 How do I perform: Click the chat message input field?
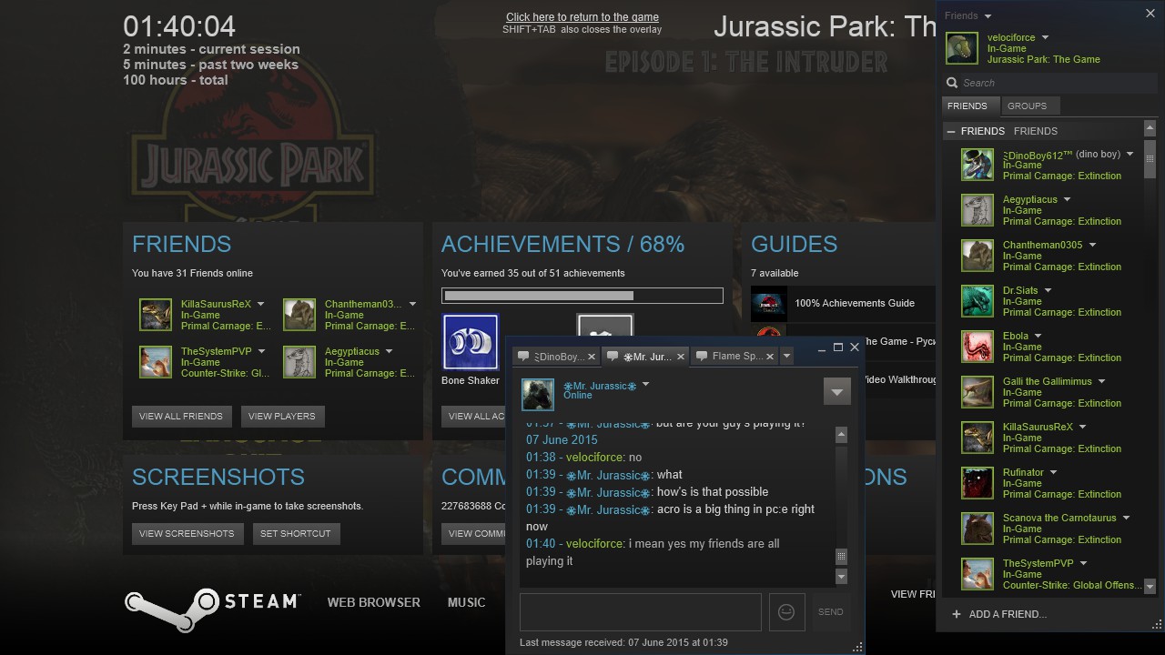pos(641,612)
